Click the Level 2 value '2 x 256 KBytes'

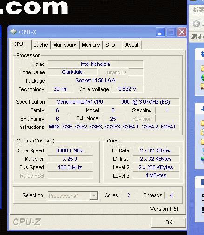tap(156, 167)
